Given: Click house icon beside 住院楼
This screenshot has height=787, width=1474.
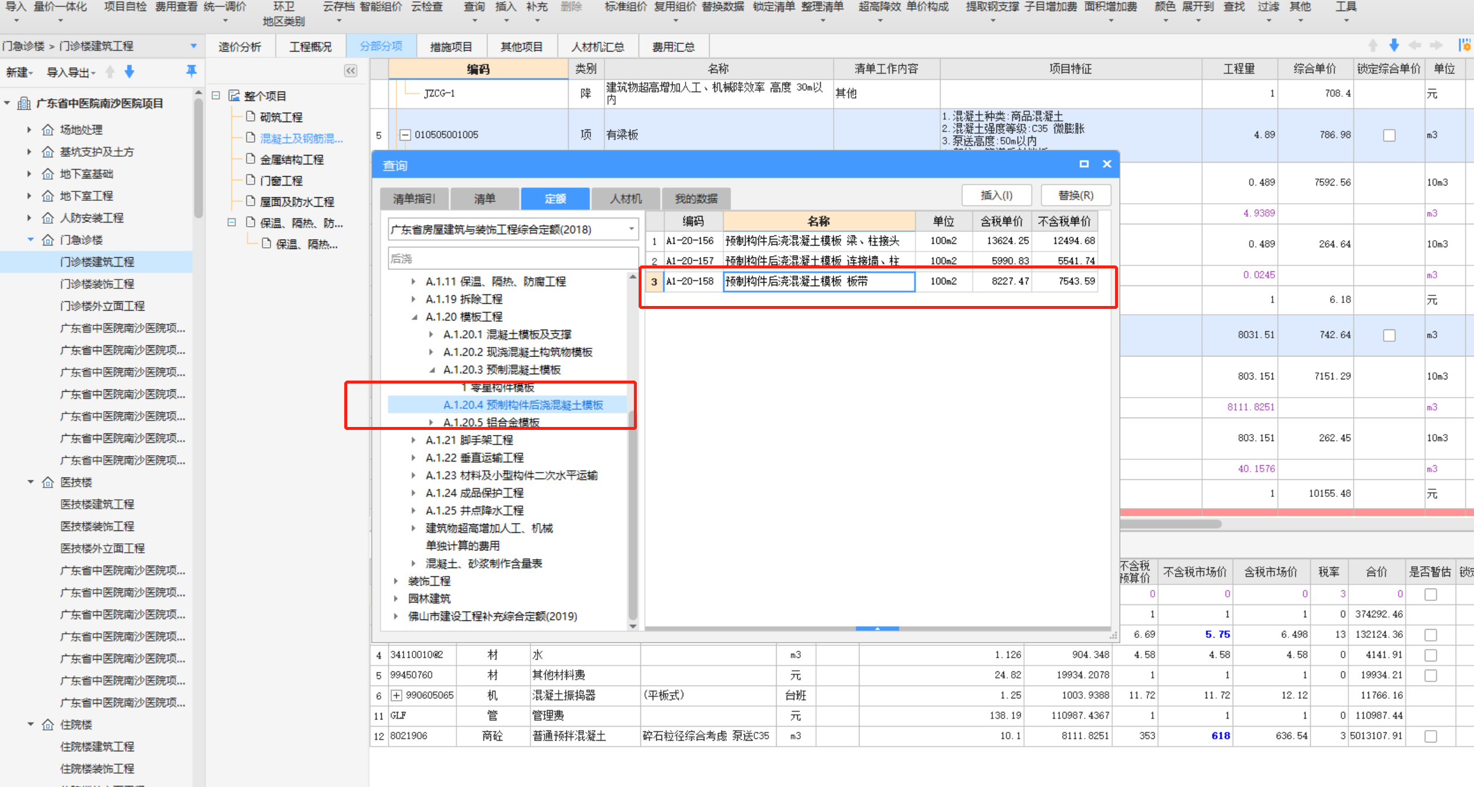Looking at the screenshot, I should [x=48, y=725].
